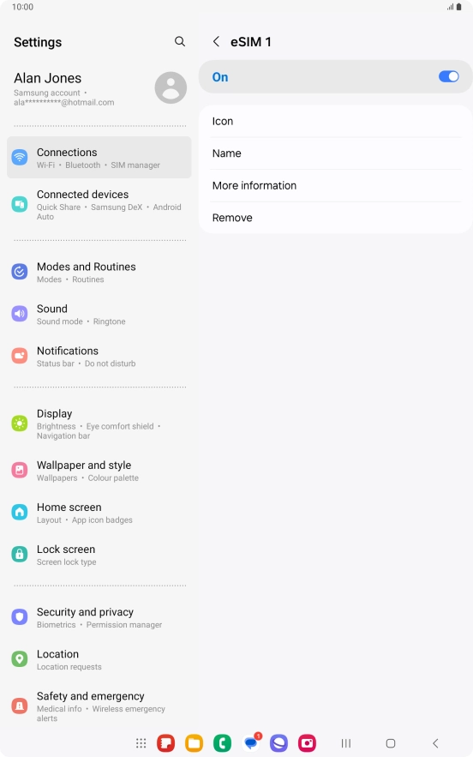This screenshot has height=757, width=473.
Task: Open the apps grid in taskbar
Action: [141, 743]
